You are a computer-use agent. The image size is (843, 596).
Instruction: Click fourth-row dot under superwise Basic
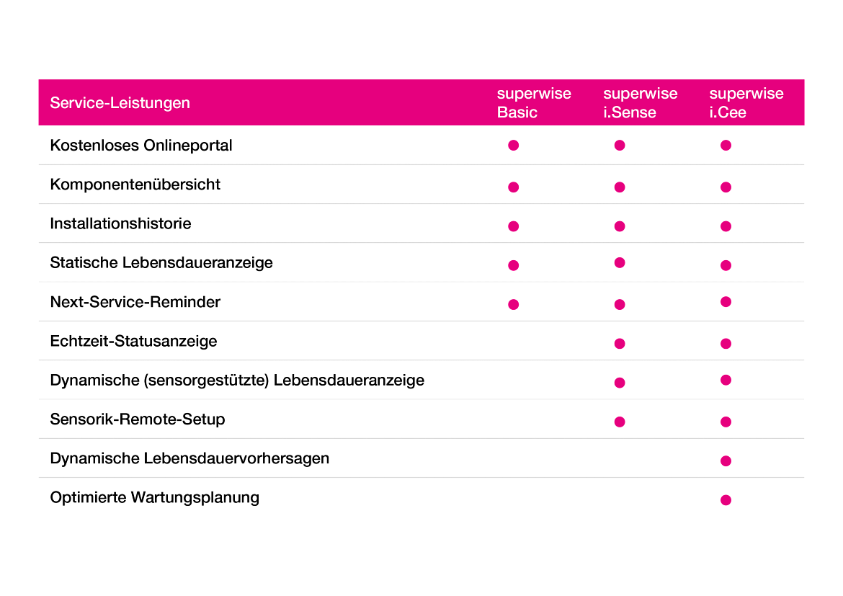pyautogui.click(x=514, y=265)
